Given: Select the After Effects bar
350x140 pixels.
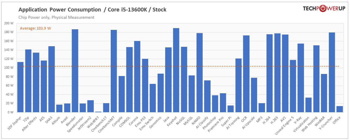Looking at the screenshot, I should tap(36, 82).
